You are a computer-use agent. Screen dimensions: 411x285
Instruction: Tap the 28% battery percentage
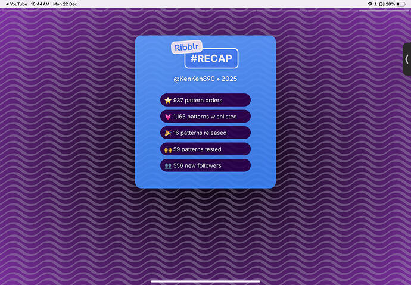coord(390,4)
